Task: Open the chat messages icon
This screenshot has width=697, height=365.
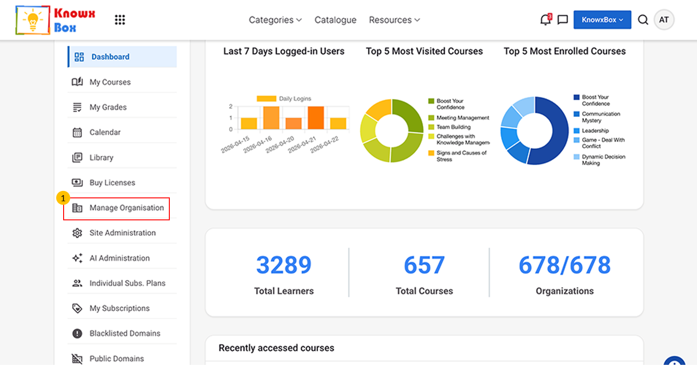Action: (x=563, y=20)
